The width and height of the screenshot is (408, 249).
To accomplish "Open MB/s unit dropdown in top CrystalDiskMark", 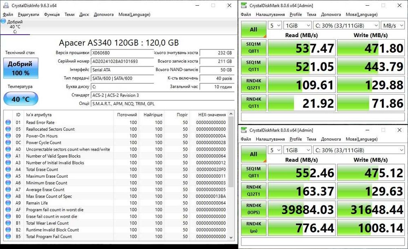I will pyautogui.click(x=392, y=26).
